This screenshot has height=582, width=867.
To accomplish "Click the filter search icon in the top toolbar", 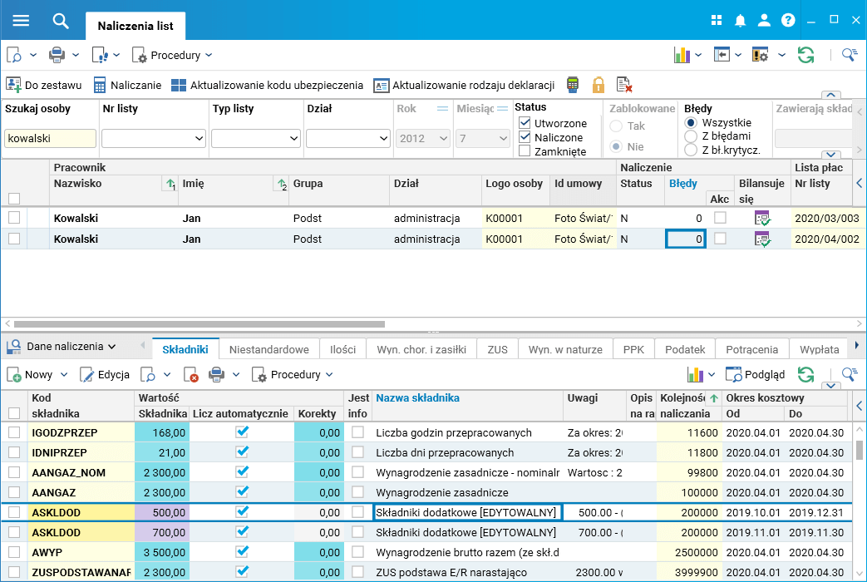I will click(x=850, y=55).
